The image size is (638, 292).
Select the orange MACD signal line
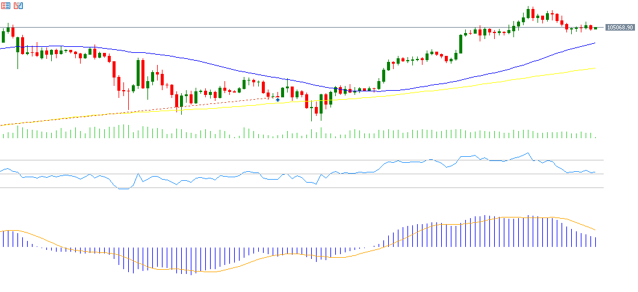(421, 228)
